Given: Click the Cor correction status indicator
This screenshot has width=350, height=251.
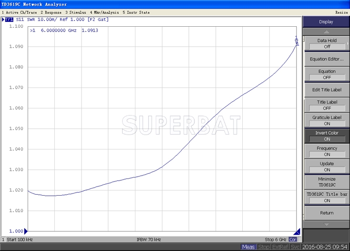Looking at the screenshot, I should click(293, 239).
